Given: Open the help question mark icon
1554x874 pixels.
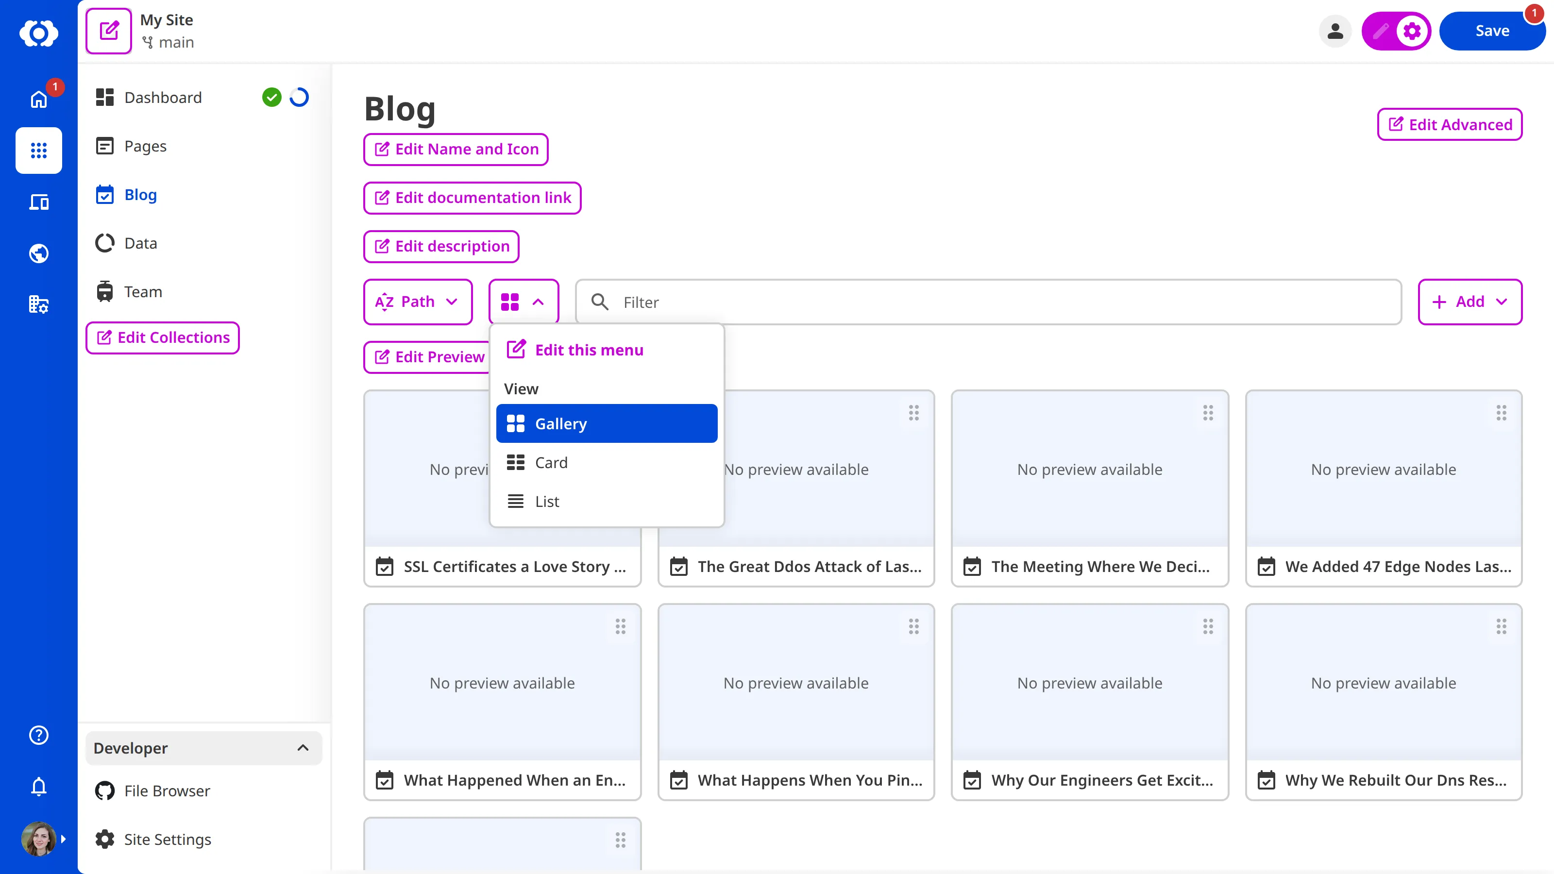Looking at the screenshot, I should click(39, 735).
